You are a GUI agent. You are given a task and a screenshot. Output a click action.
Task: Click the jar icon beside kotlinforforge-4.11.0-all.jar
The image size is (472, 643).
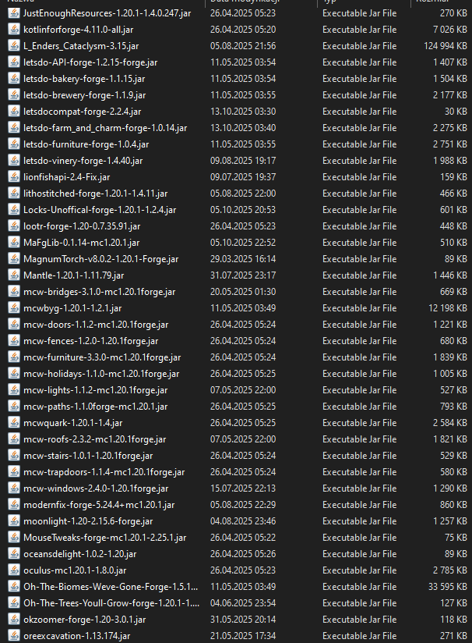click(14, 30)
